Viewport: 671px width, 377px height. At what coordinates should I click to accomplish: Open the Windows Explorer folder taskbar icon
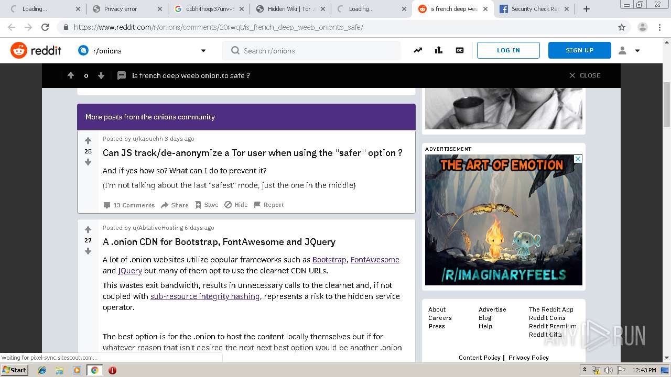tap(59, 370)
